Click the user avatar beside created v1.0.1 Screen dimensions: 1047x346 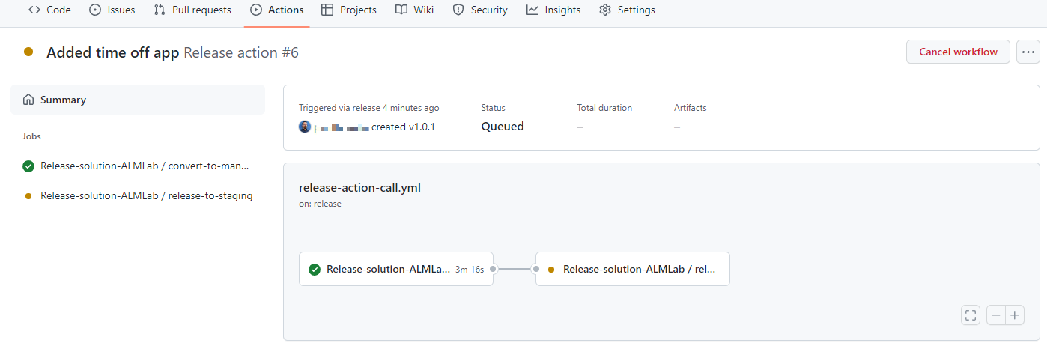click(305, 127)
